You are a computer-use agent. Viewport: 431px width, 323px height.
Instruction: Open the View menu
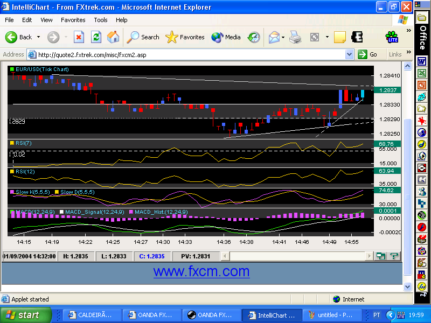click(x=46, y=20)
